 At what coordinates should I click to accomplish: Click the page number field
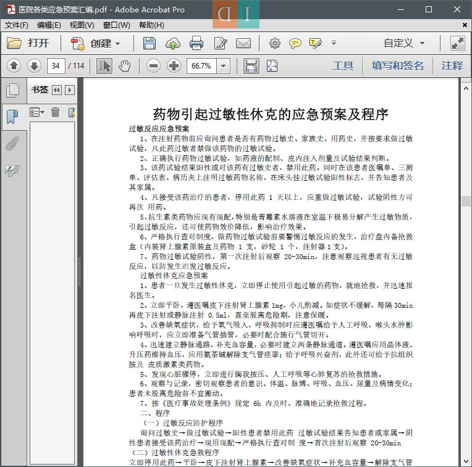point(56,66)
